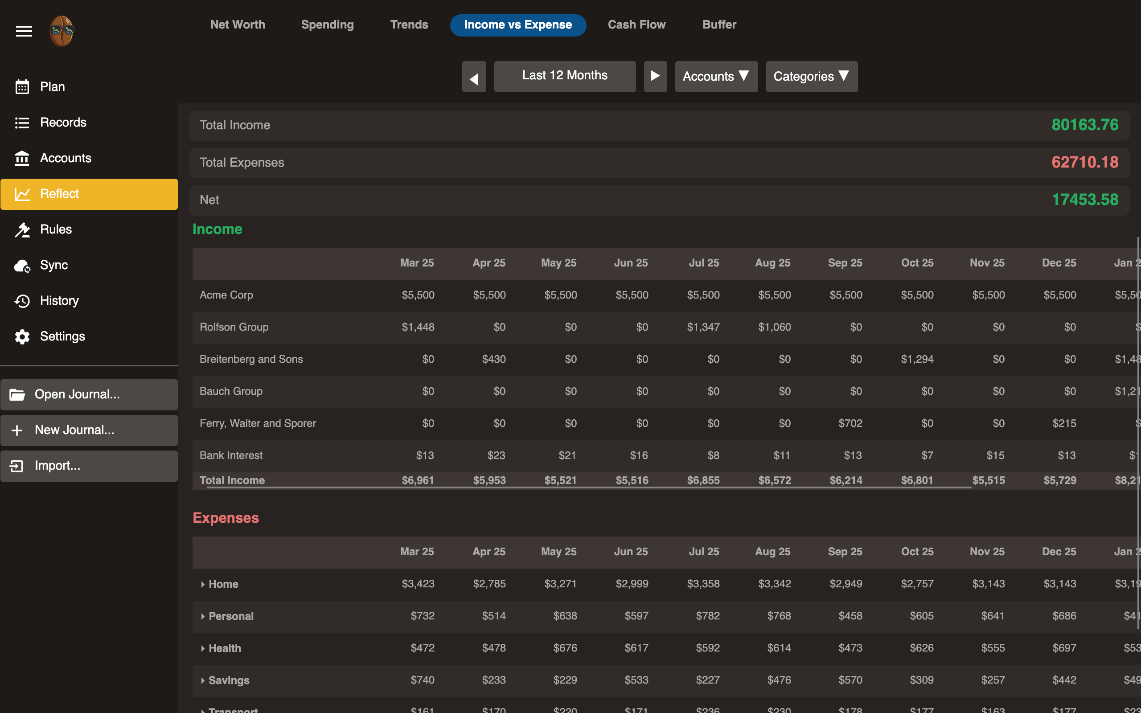Screen dimensions: 1141x713
Task: Open the Plan calendar icon
Action: (22, 87)
